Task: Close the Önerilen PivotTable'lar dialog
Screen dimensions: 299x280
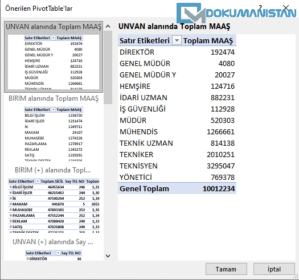Action: pyautogui.click(x=286, y=8)
